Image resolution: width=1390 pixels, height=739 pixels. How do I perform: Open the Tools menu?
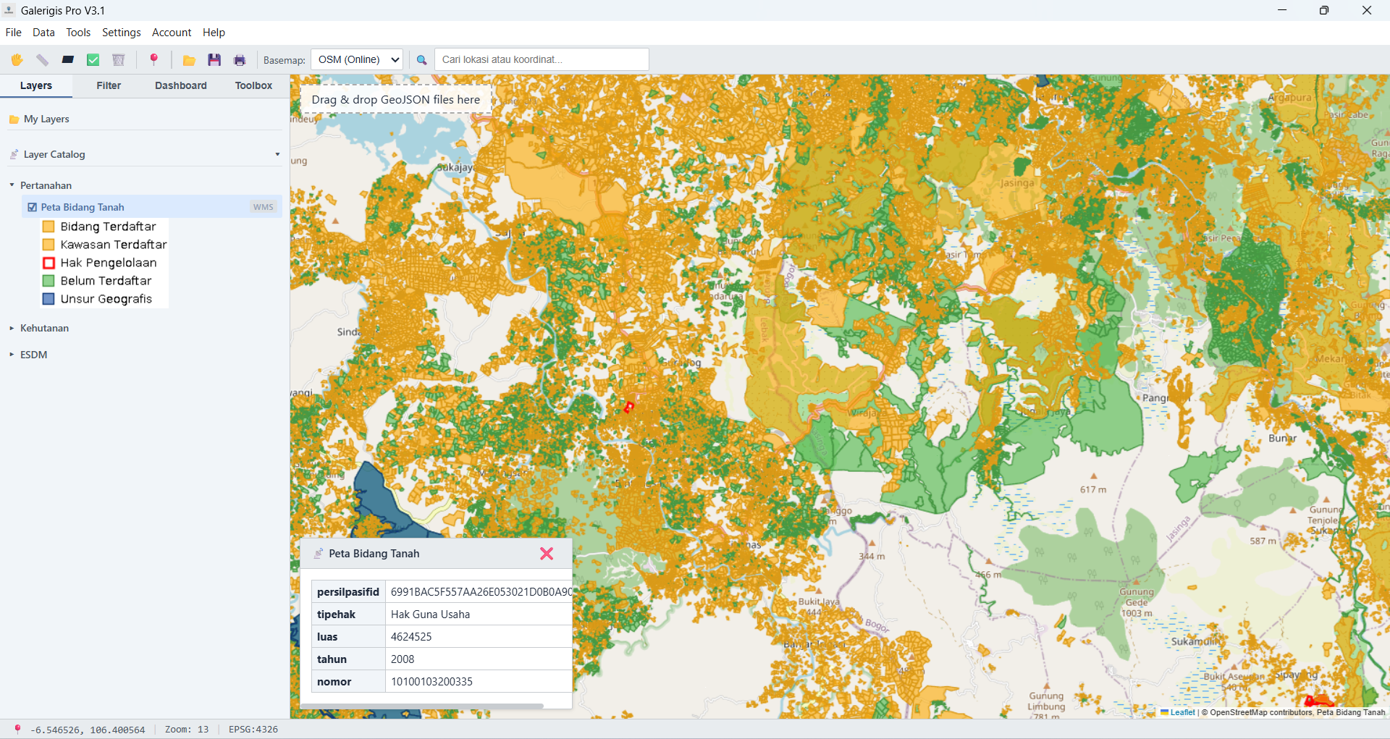[x=78, y=33]
